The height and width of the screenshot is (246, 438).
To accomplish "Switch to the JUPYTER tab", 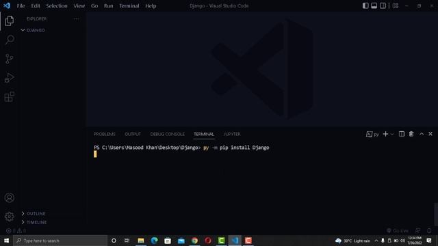I will [x=232, y=134].
